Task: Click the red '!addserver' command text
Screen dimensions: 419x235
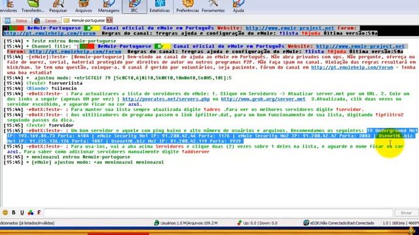Action: coord(196,151)
